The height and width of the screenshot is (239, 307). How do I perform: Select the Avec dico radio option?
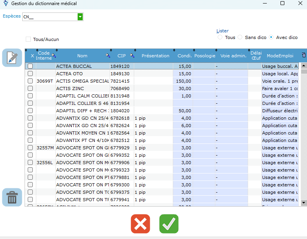tap(271, 37)
